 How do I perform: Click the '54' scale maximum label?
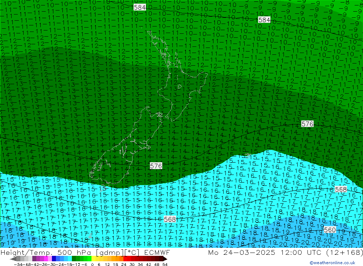pos(165,264)
